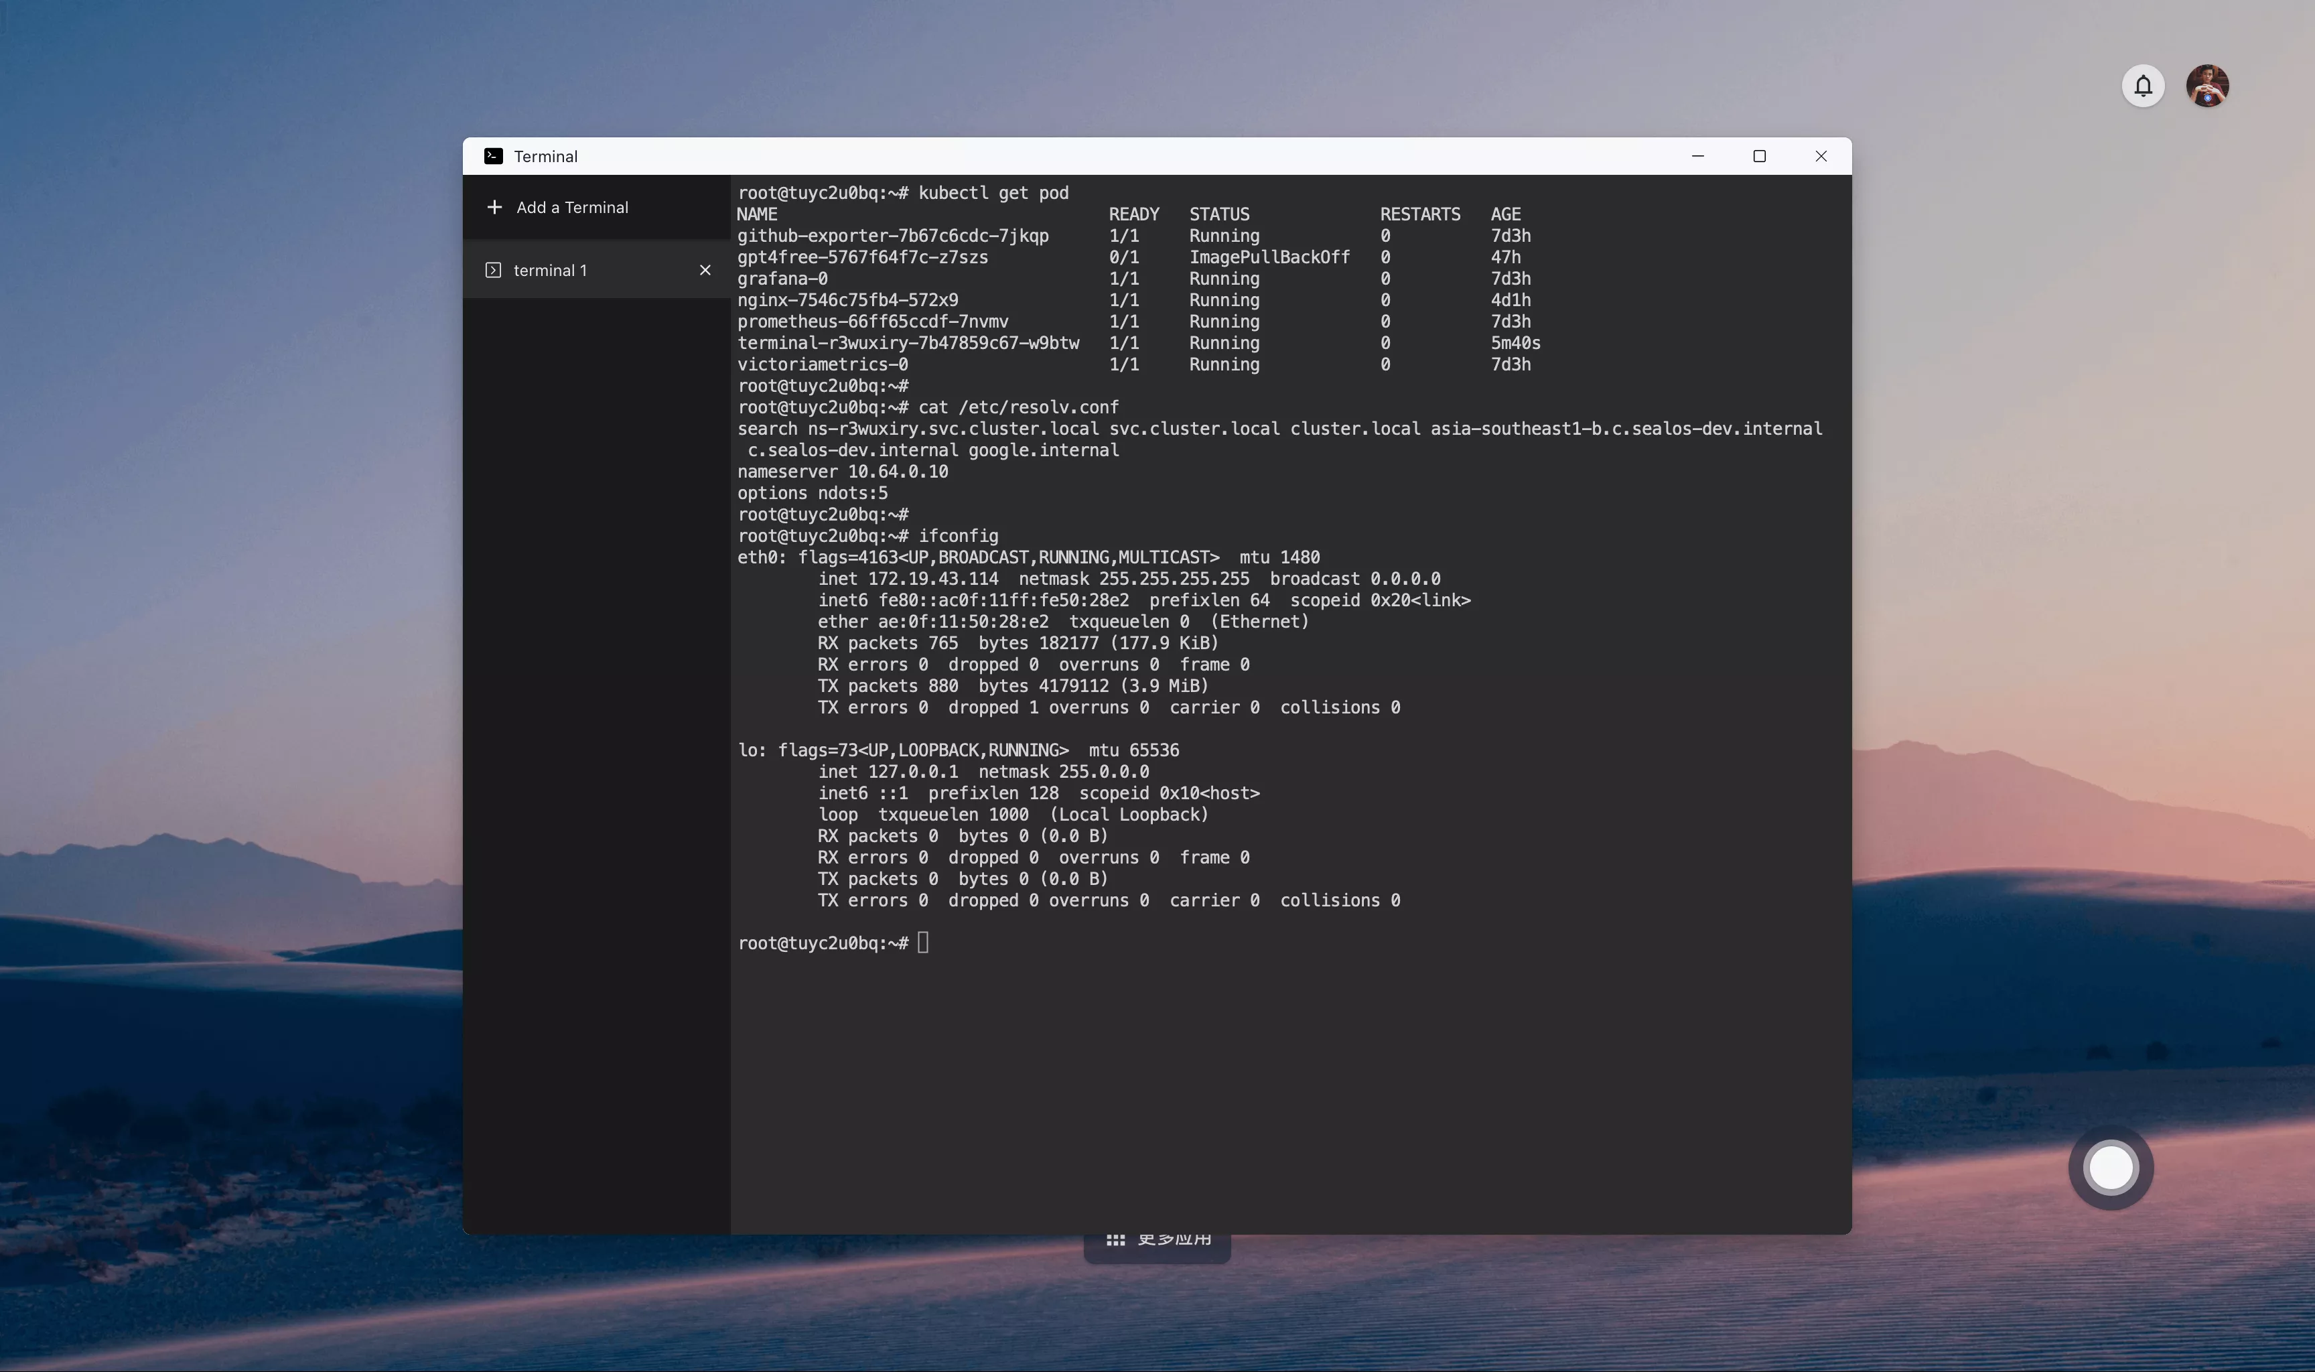Focus the terminal prompt cursor
This screenshot has width=2315, height=1372.
pyautogui.click(x=923, y=943)
